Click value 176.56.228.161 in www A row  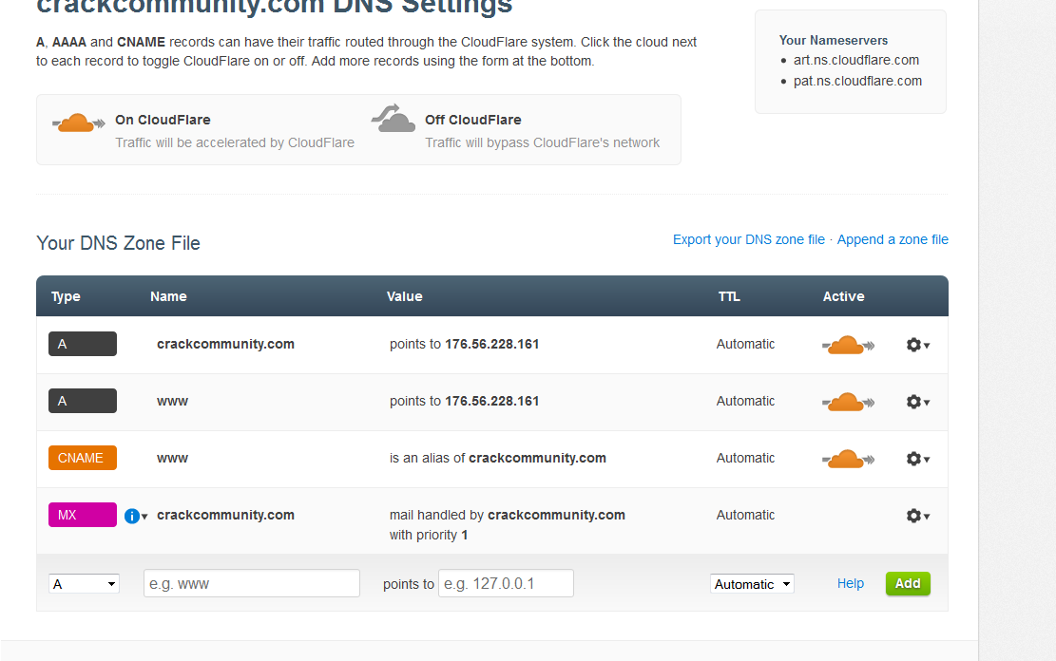(x=492, y=401)
